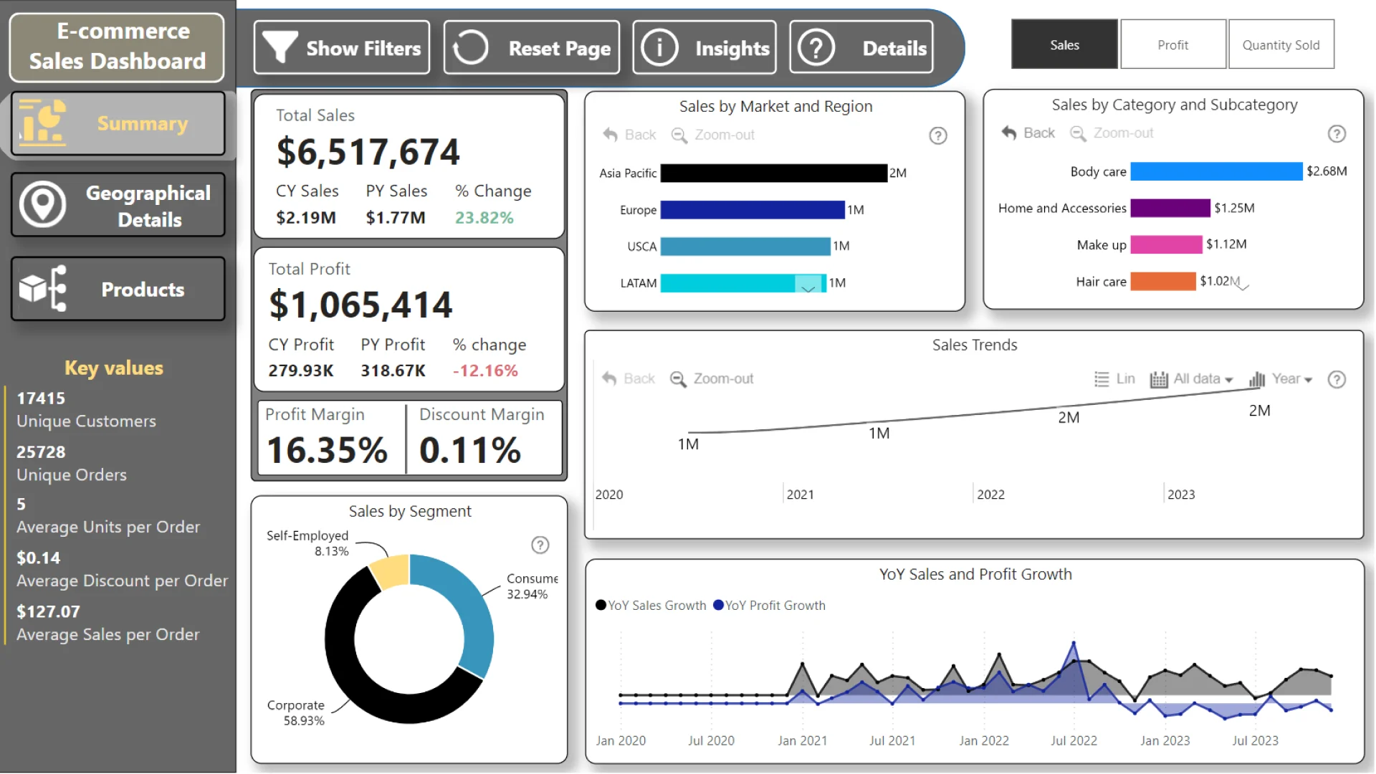This screenshot has height=774, width=1376.
Task: Click Back arrow in Sales Trends chart
Action: [609, 378]
